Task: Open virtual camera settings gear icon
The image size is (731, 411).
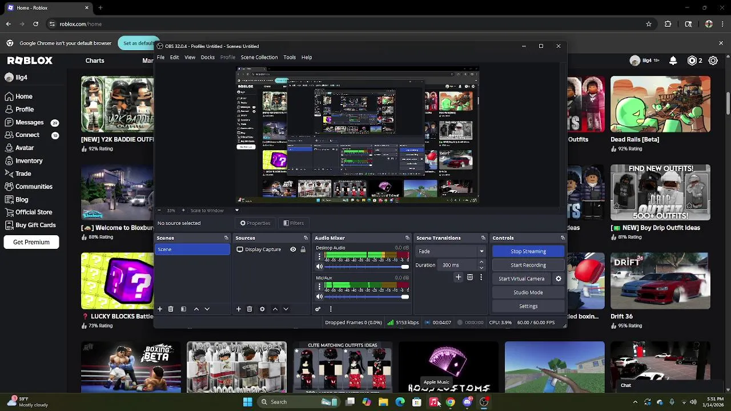Action: pyautogui.click(x=559, y=279)
